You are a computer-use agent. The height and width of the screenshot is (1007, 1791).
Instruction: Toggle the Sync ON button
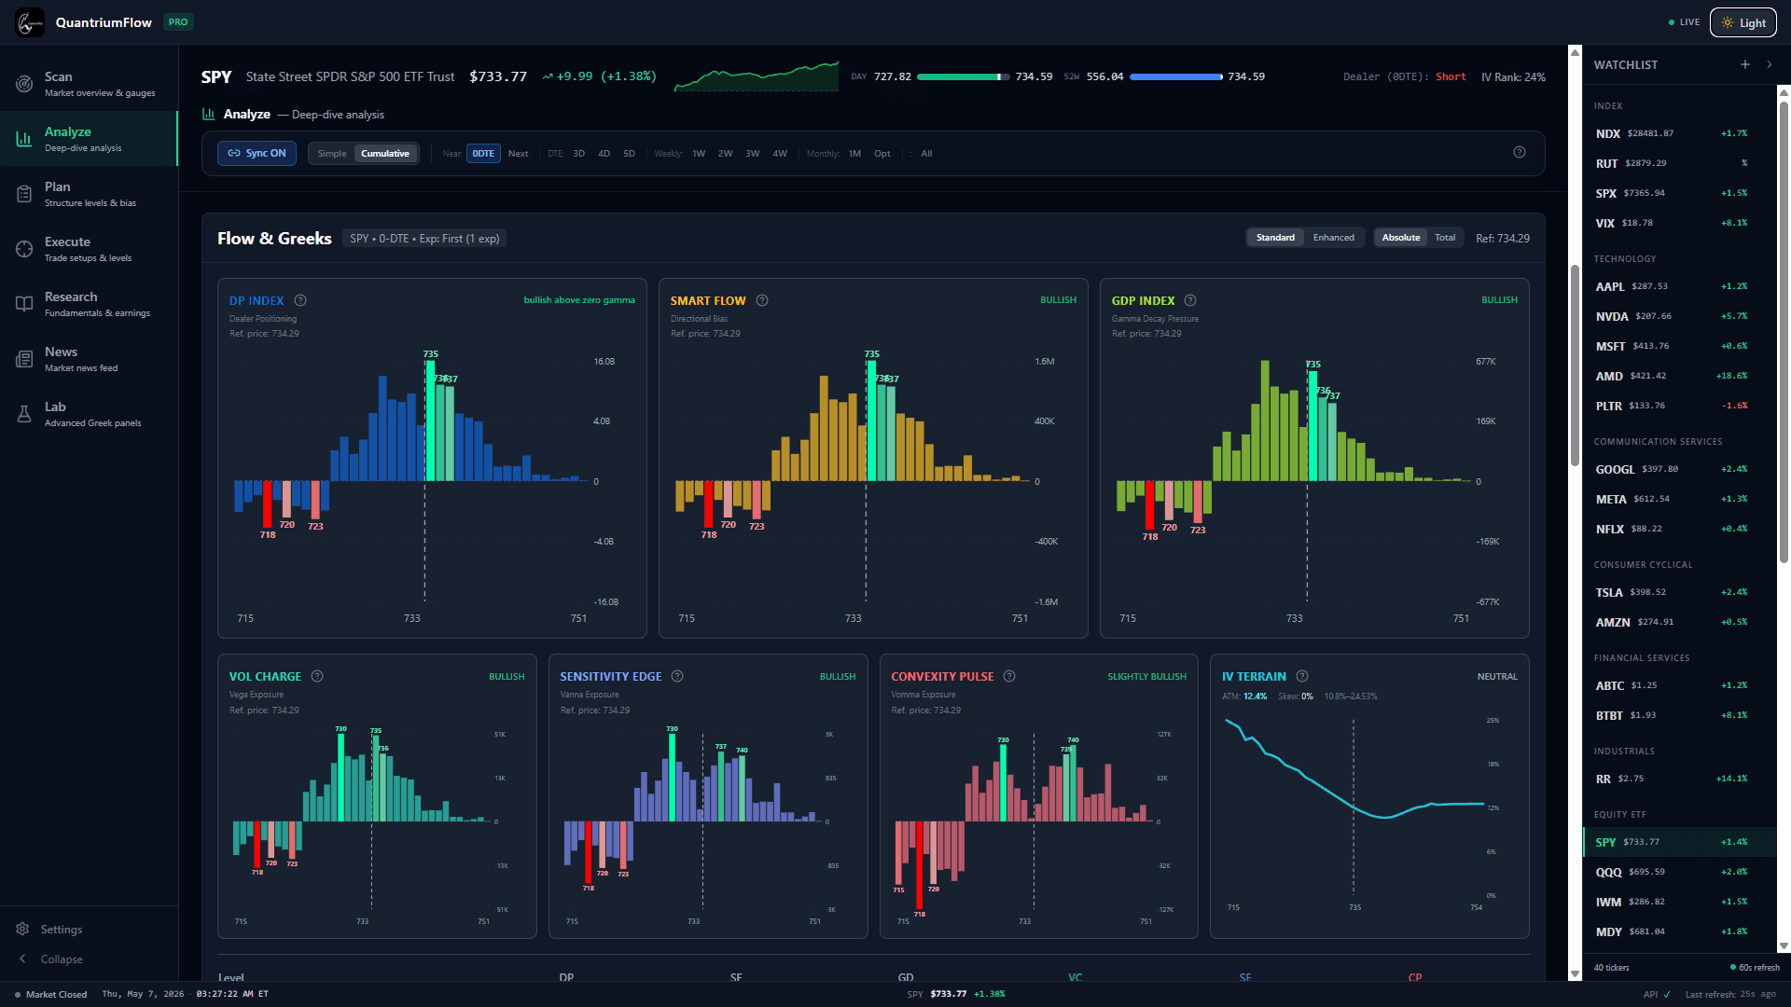257,153
